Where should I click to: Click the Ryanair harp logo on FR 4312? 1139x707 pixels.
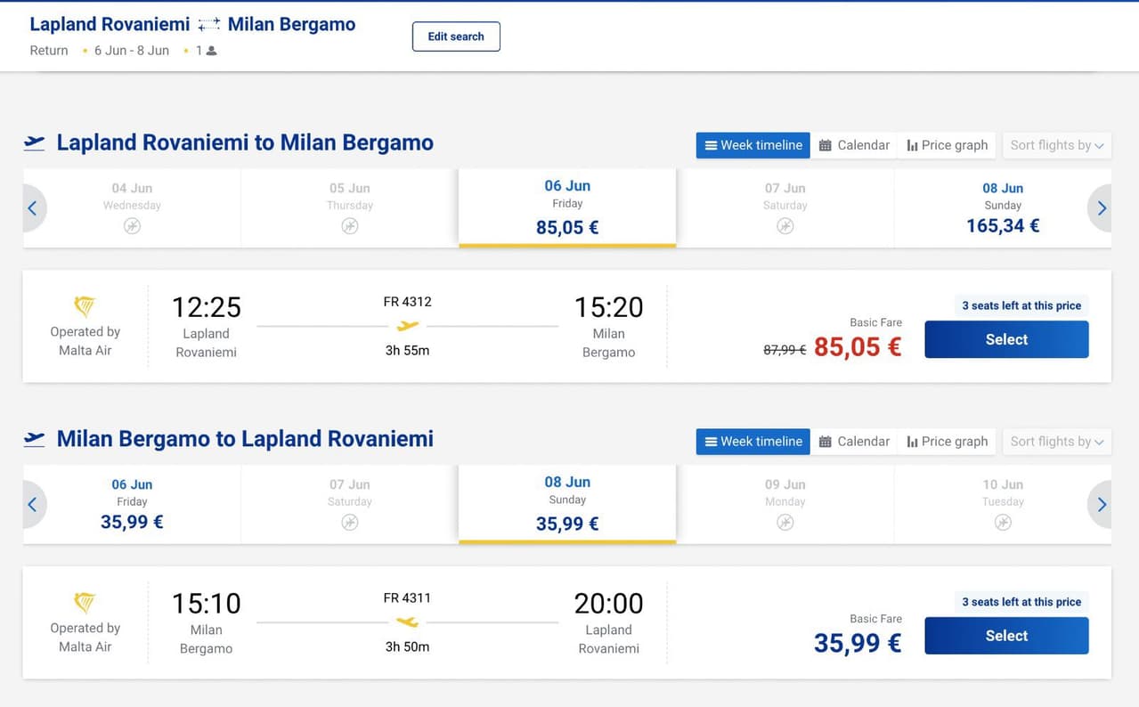pos(85,307)
